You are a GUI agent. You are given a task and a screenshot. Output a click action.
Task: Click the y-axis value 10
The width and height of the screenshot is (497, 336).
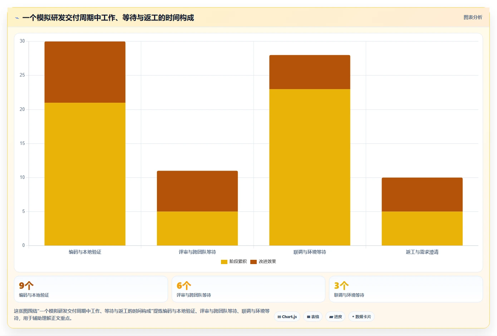[22, 177]
